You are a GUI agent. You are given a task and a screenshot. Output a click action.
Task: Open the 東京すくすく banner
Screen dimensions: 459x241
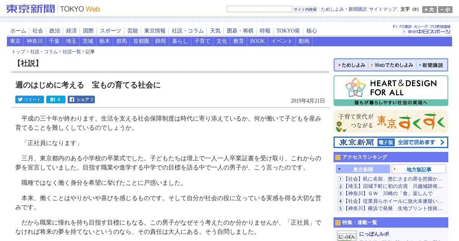click(x=391, y=121)
